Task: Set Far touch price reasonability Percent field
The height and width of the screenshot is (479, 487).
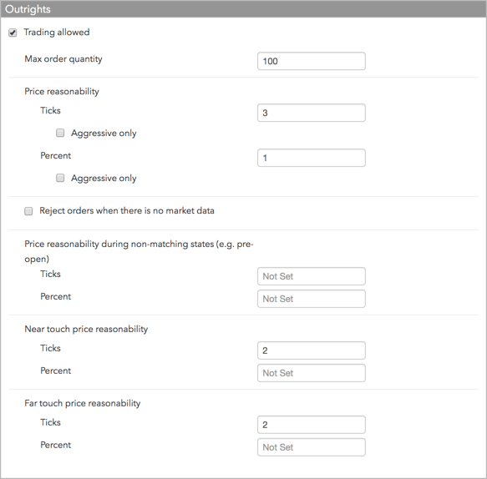Action: pos(312,447)
